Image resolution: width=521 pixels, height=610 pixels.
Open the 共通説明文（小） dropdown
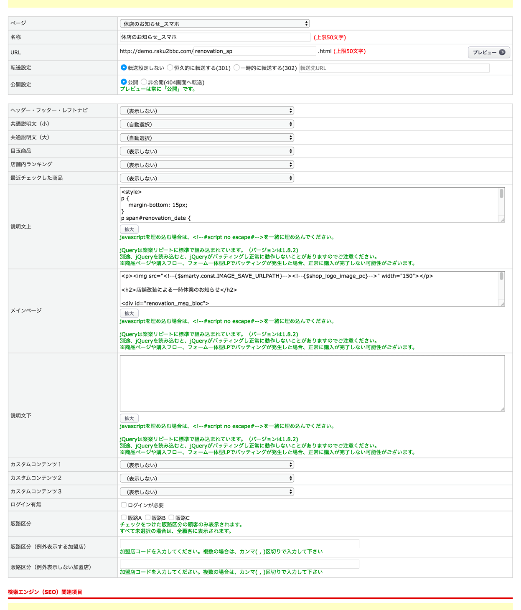207,125
